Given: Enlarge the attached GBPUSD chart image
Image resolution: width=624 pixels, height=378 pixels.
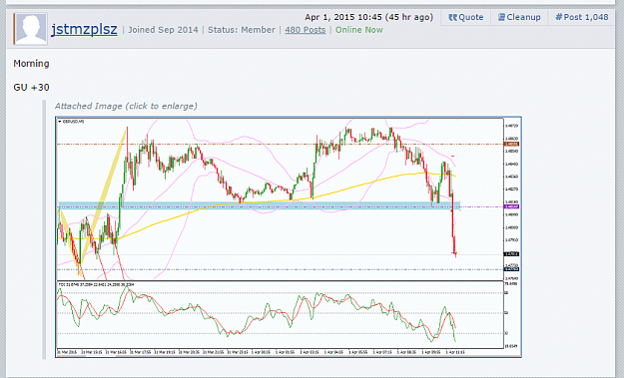Looking at the screenshot, I should (x=289, y=237).
